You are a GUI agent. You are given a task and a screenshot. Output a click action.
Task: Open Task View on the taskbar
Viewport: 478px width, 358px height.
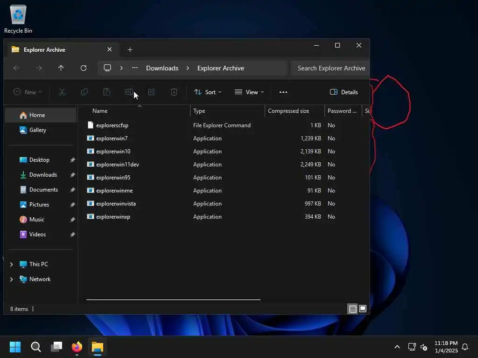point(56,347)
